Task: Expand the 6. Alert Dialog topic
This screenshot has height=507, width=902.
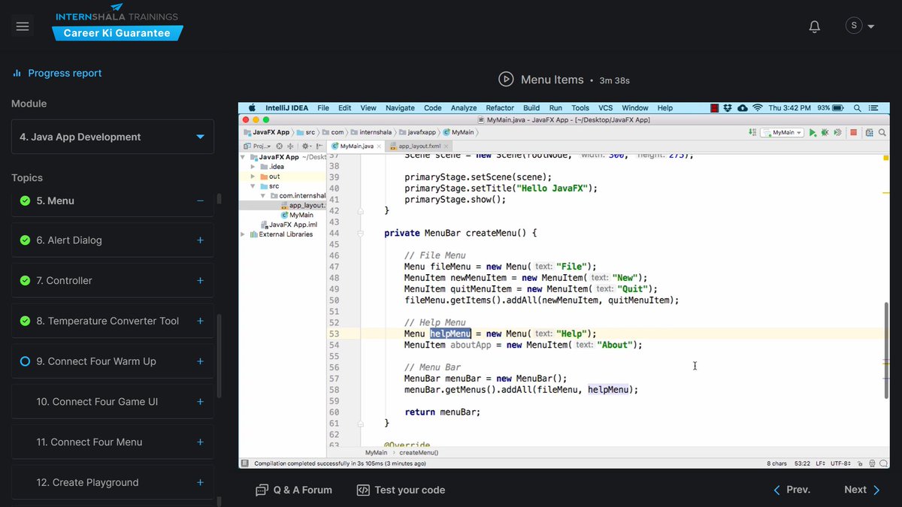Action: [x=200, y=240]
